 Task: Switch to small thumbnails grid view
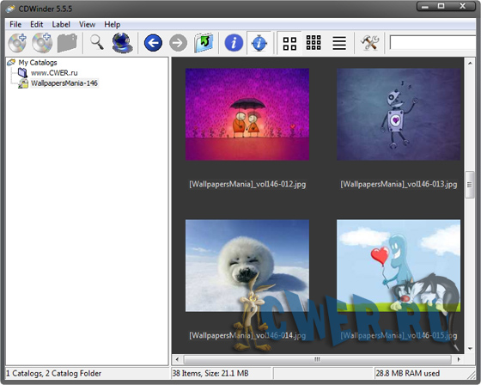click(314, 42)
